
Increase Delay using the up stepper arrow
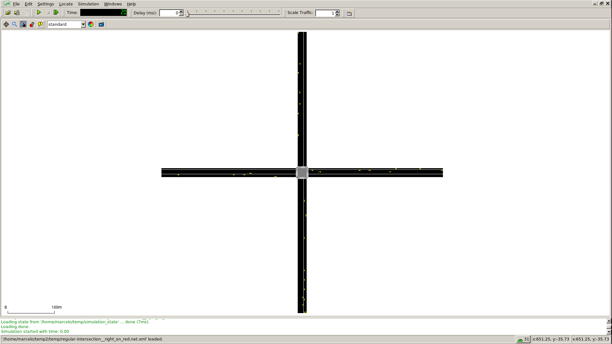[181, 11]
